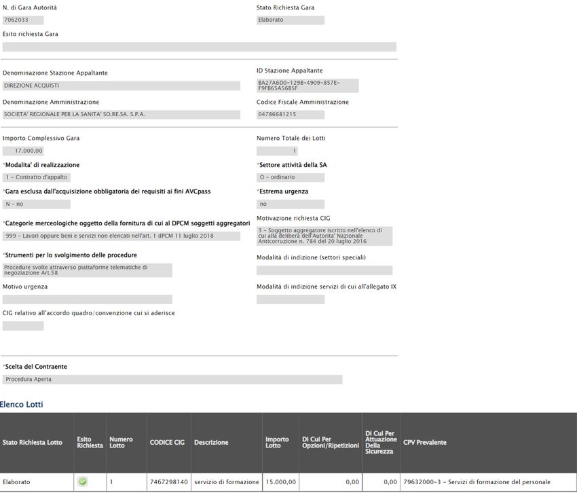Image resolution: width=577 pixels, height=493 pixels.
Task: Click the CIG relativo all'accordo quadro field
Action: pos(23,326)
